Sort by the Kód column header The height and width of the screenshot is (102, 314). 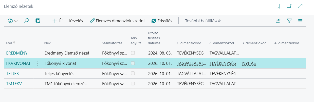pyautogui.click(x=10, y=43)
